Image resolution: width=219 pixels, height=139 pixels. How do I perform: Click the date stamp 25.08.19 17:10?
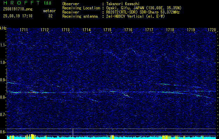point(18,16)
